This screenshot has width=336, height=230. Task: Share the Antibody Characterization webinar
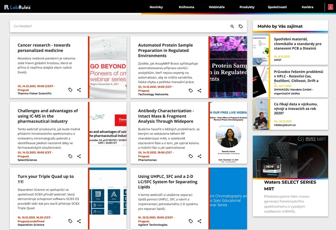click(x=199, y=156)
